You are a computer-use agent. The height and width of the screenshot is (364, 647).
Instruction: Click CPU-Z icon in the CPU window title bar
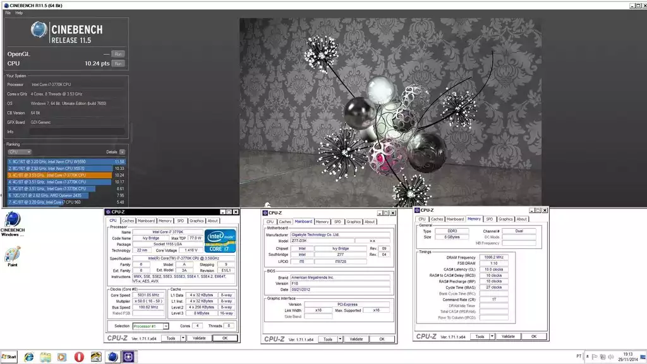click(x=108, y=212)
